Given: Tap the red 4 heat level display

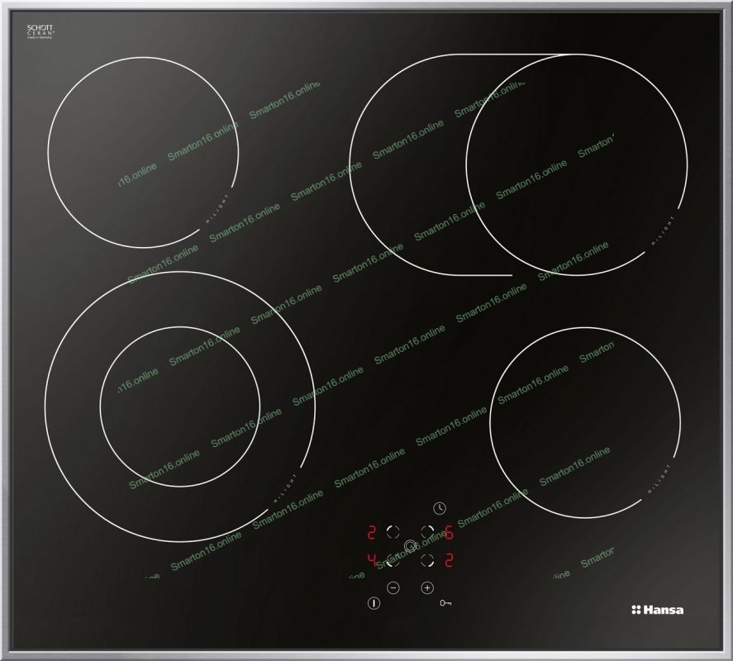Looking at the screenshot, I should (x=372, y=561).
